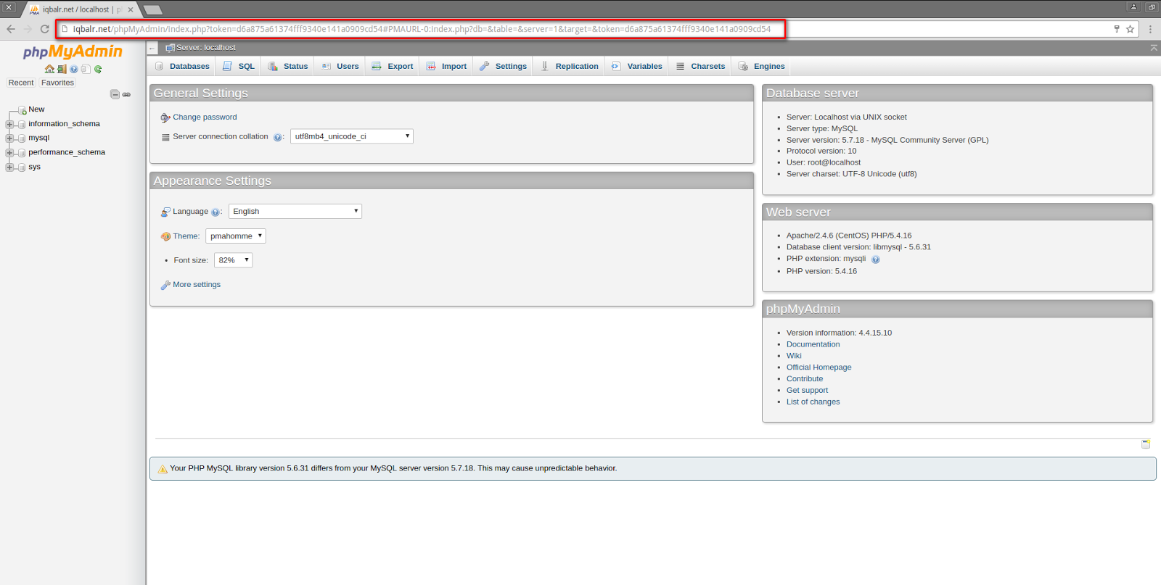The width and height of the screenshot is (1161, 585).
Task: Open the Official Homepage link
Action: pos(819,368)
